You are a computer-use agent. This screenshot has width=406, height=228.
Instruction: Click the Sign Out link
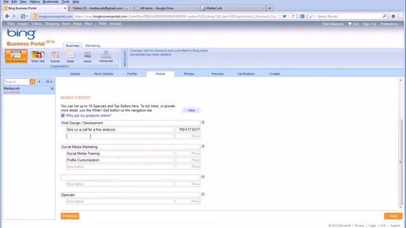[369, 24]
